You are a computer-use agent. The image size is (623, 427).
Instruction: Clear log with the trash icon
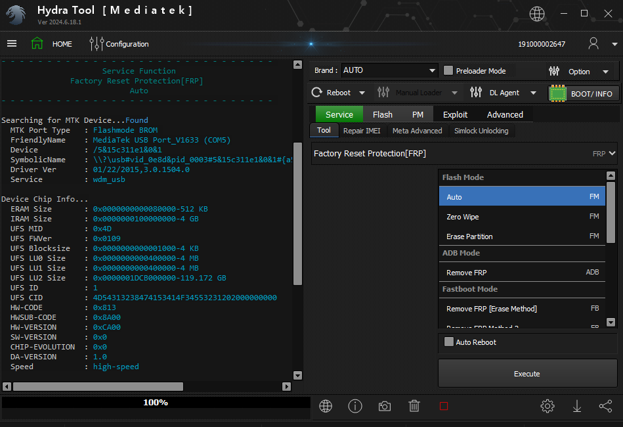[x=414, y=406]
